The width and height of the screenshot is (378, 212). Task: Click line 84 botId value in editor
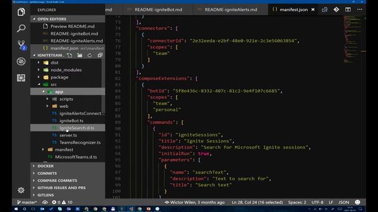226,91
